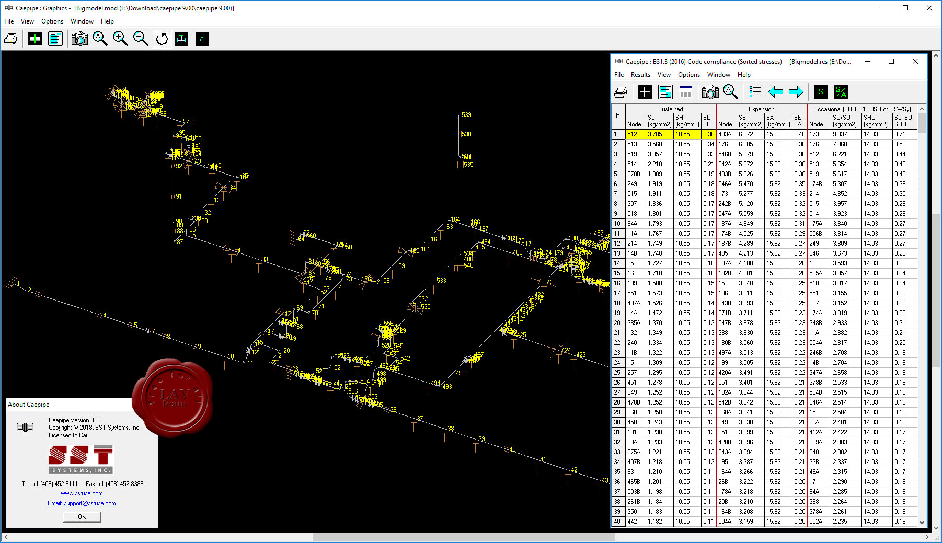
Task: Minimize the code compliance window
Action: pyautogui.click(x=868, y=61)
